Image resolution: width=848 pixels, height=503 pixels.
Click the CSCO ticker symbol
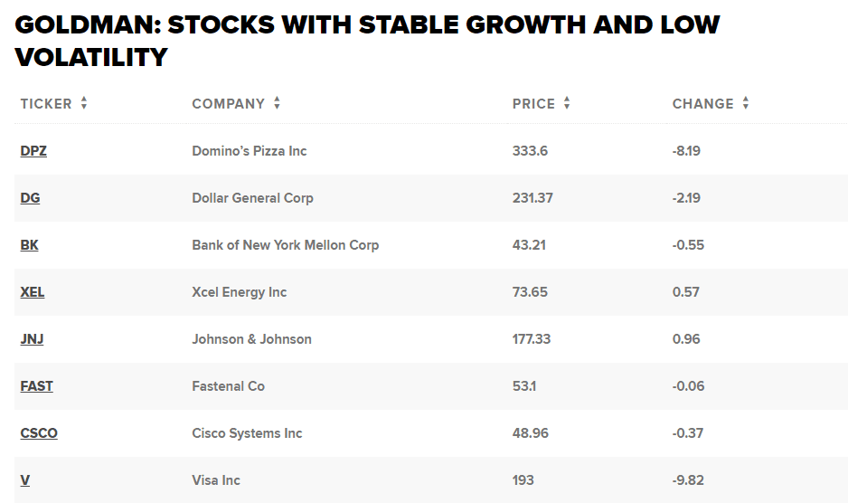pos(39,433)
